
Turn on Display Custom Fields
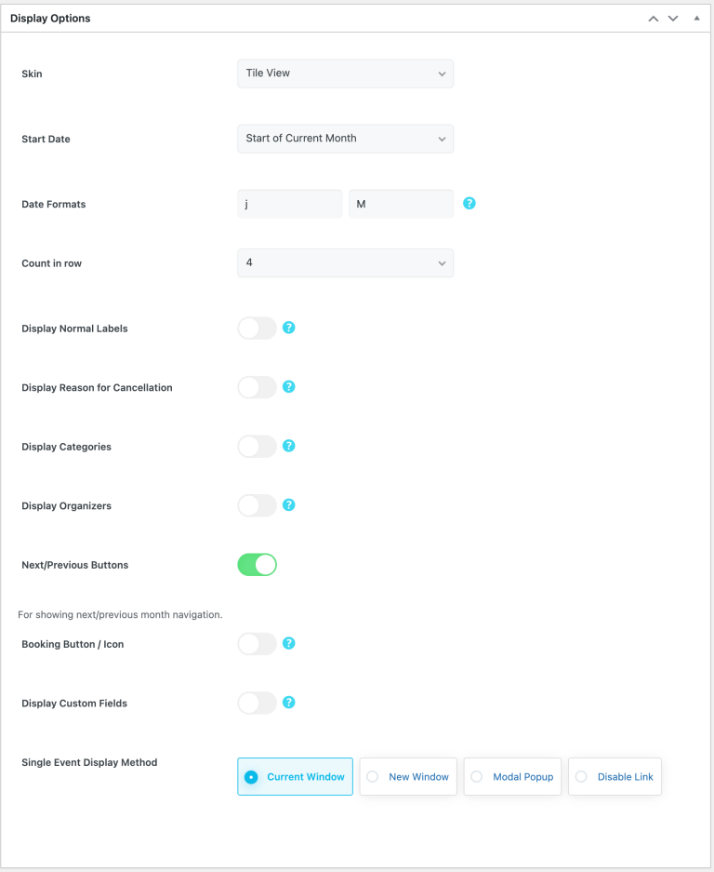(257, 703)
